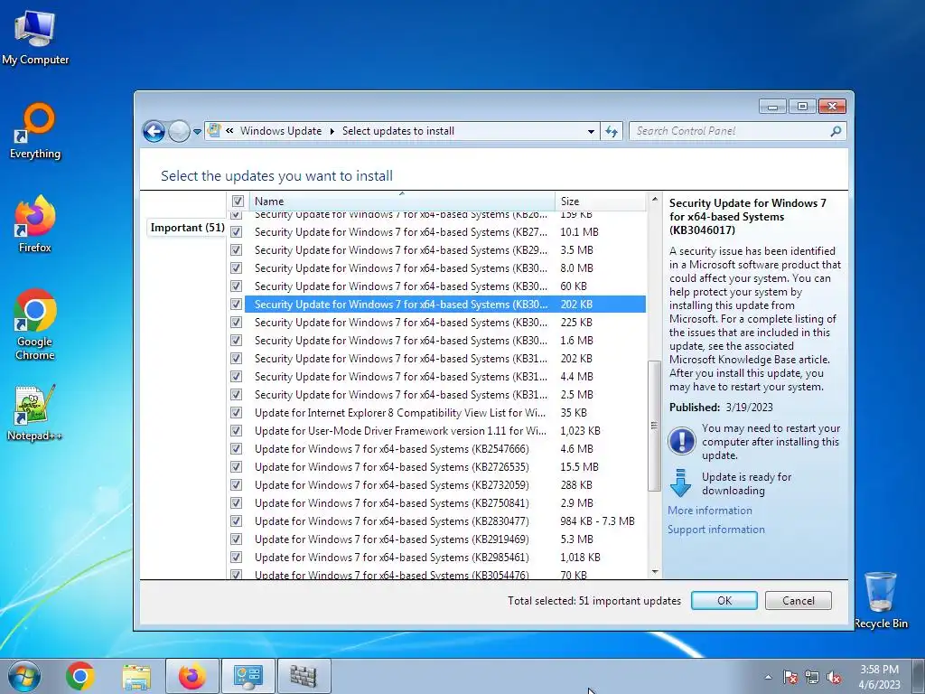Open the Recycle Bin

tap(881, 600)
